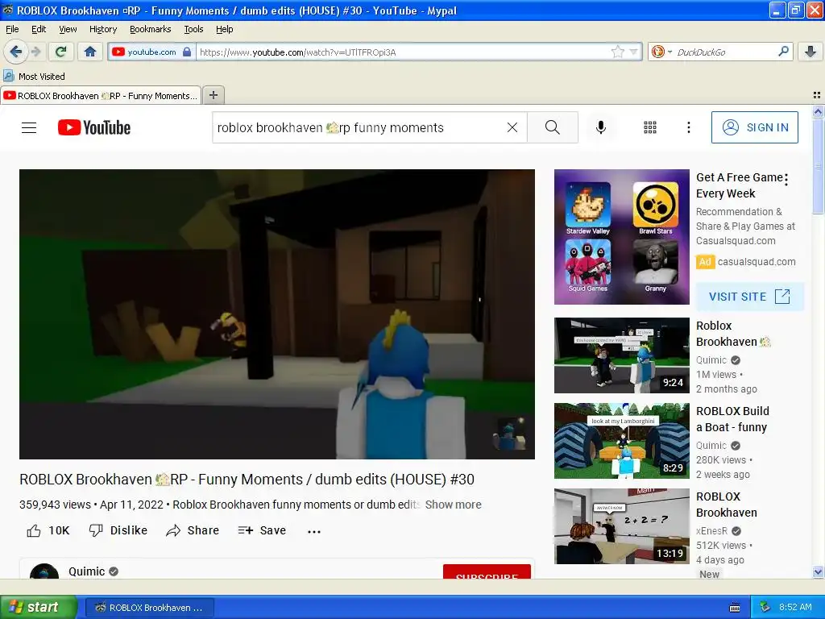Expand description with Show more
Screen dimensions: 825x619
point(453,505)
